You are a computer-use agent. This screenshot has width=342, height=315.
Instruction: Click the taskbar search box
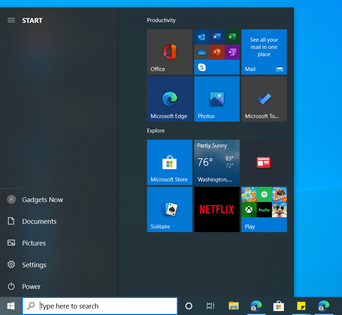100,306
